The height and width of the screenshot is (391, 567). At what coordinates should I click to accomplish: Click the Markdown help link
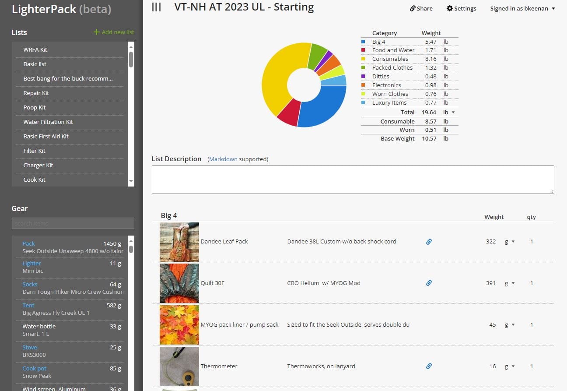click(x=223, y=159)
